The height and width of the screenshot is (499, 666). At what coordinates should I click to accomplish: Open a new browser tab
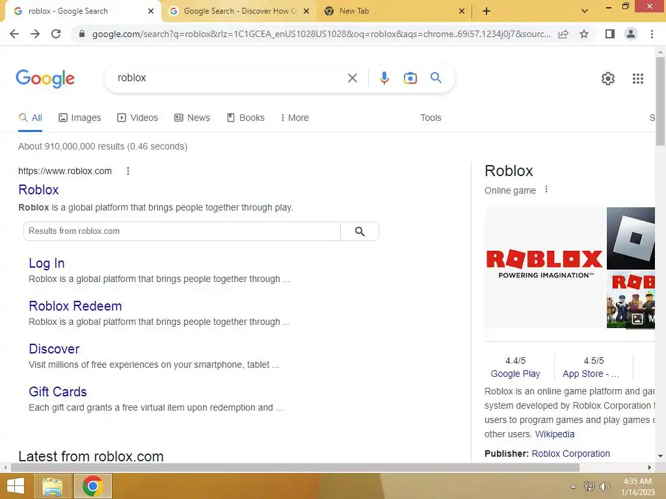point(486,11)
